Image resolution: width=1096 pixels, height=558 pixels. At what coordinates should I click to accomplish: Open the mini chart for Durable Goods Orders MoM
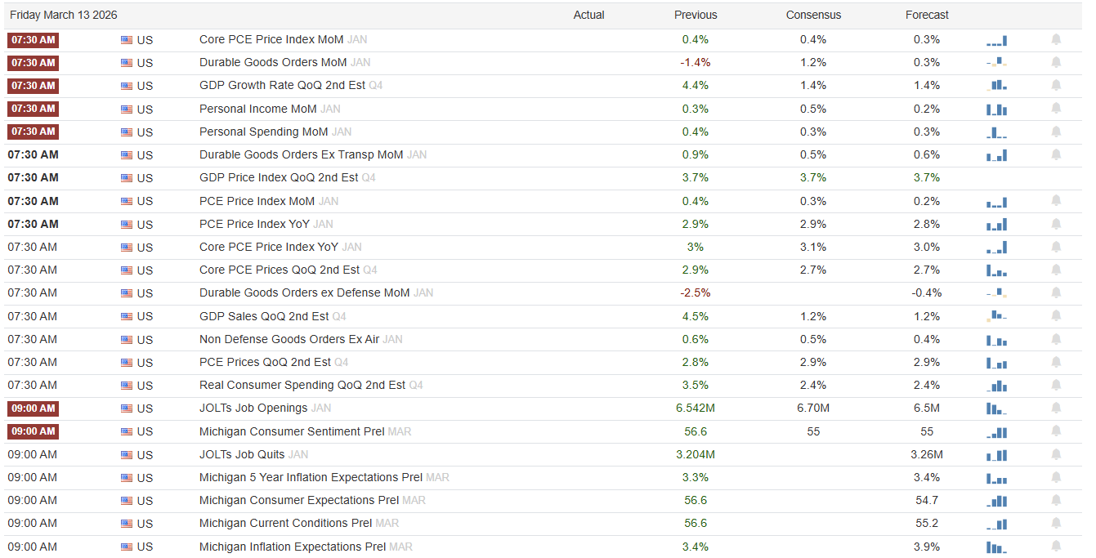click(997, 62)
